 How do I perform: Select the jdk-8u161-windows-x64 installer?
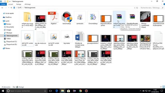coord(27,36)
